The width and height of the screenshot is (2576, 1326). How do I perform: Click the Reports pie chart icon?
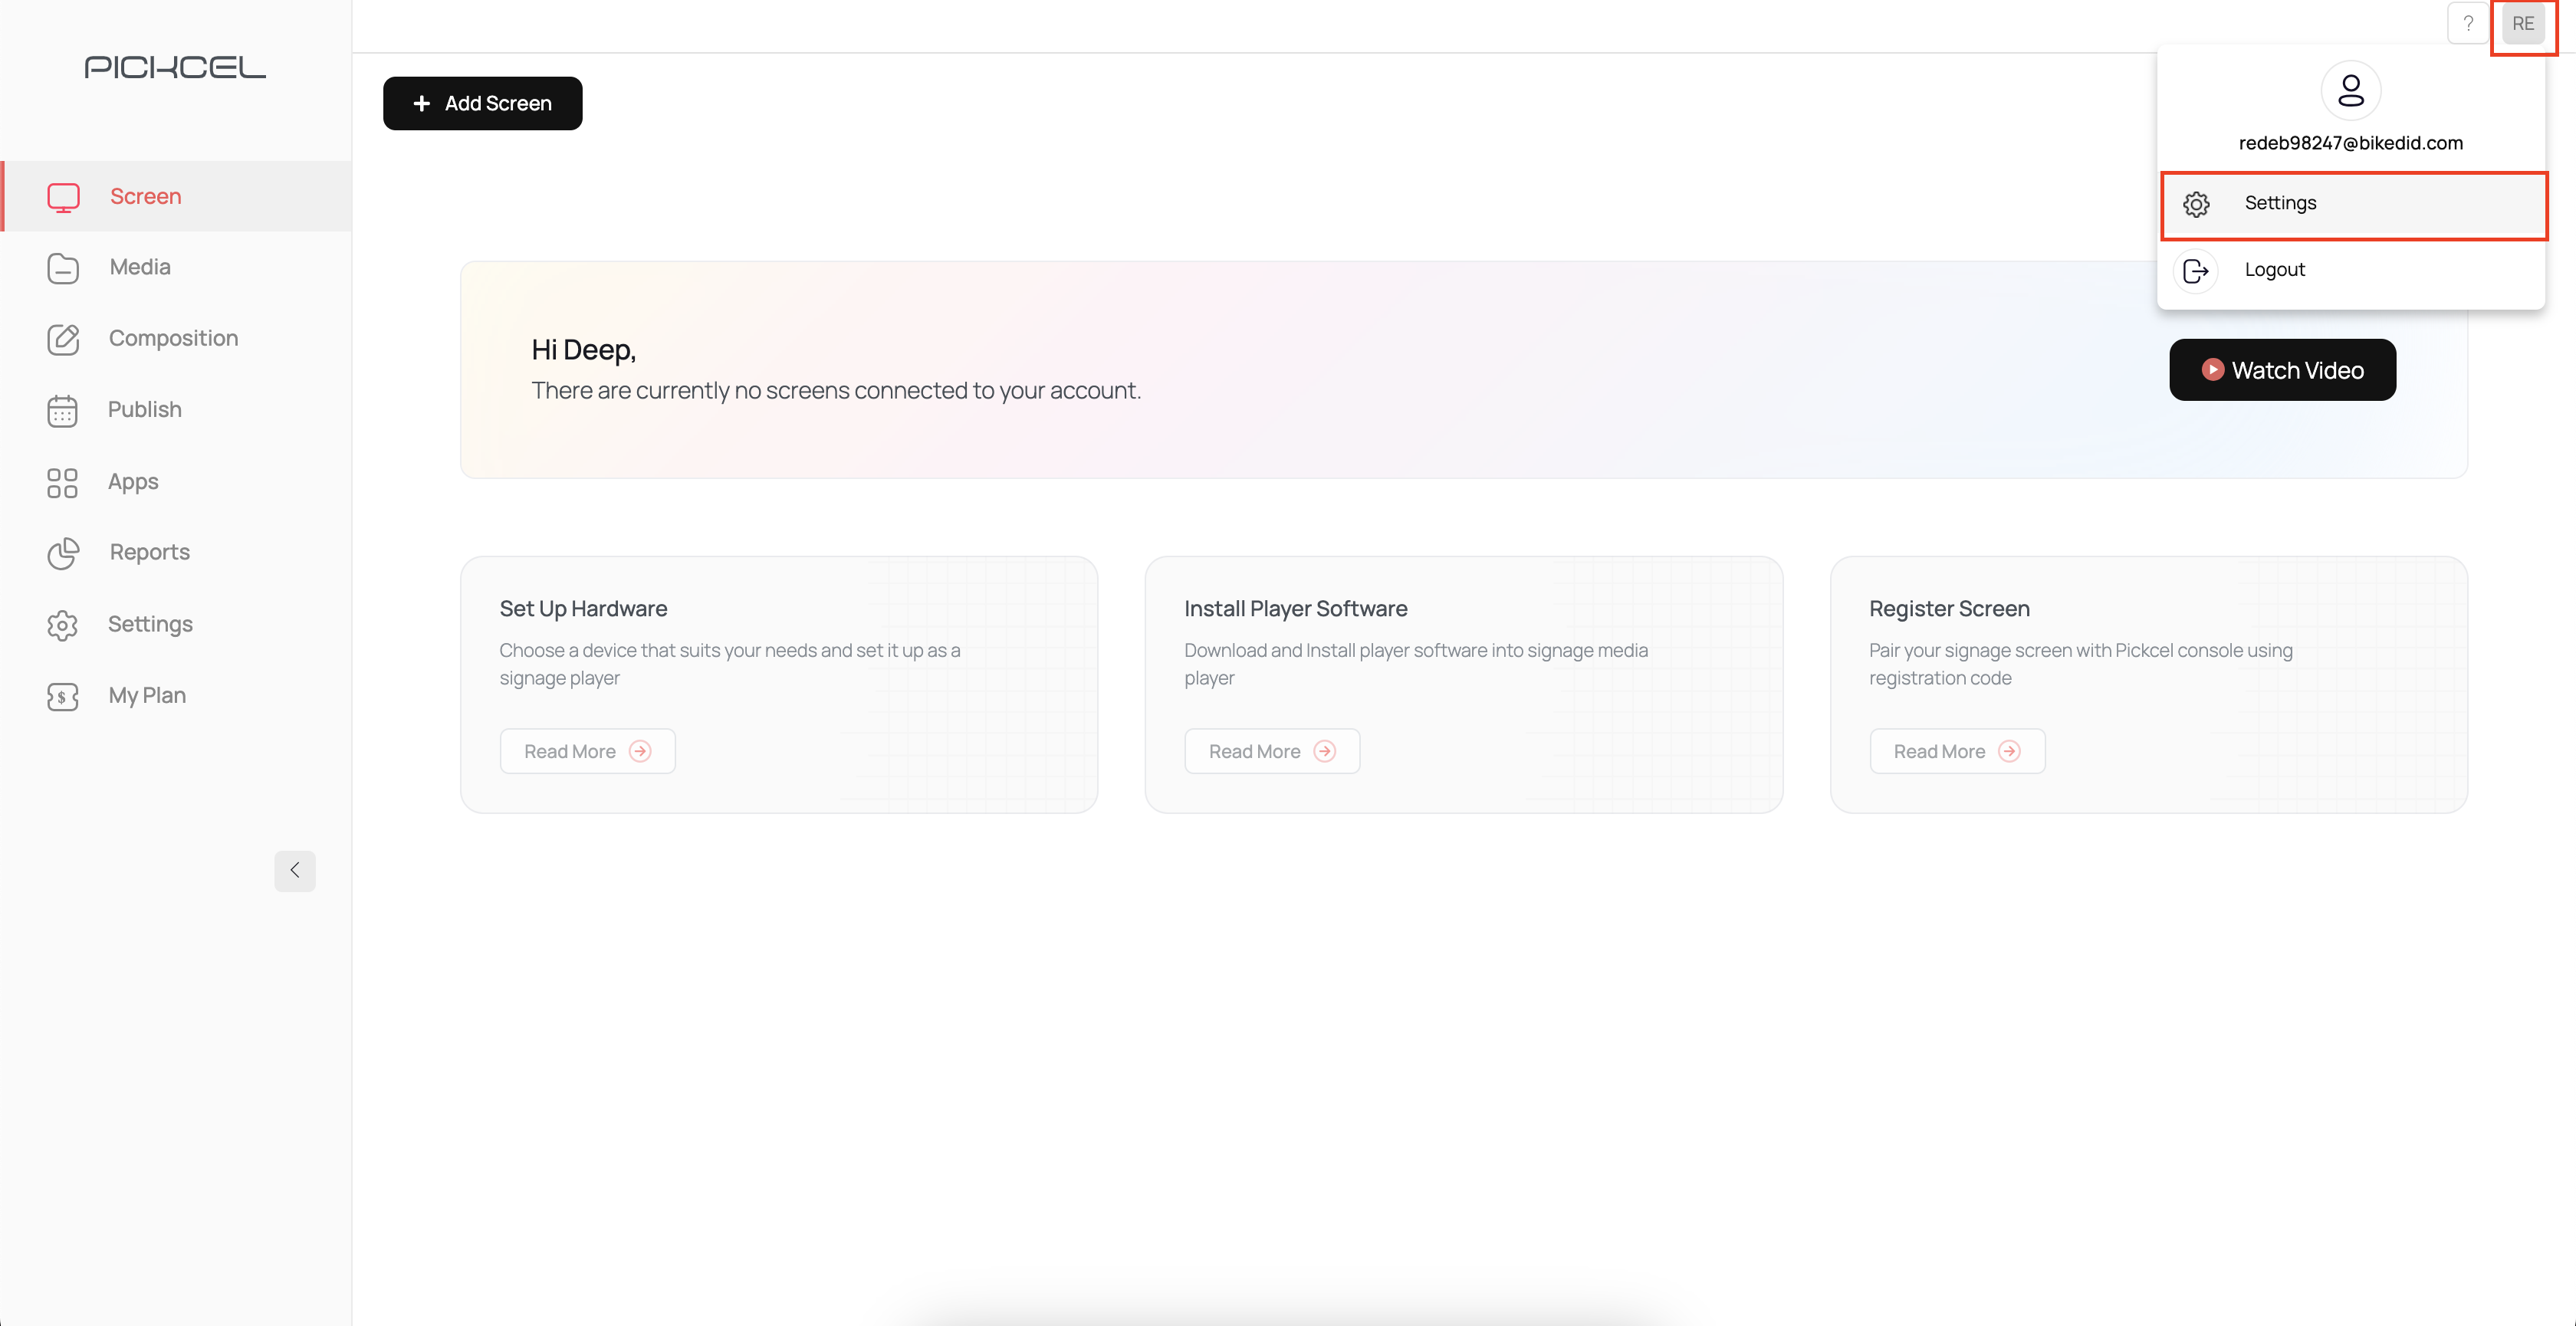(63, 553)
